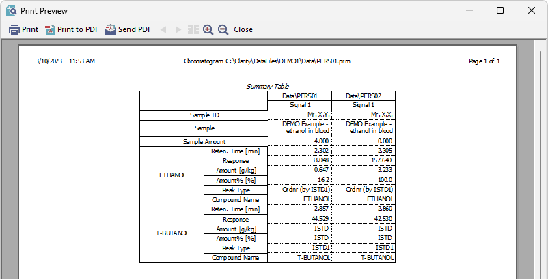Click the 157.640 response value
Image resolution: width=548 pixels, height=279 pixels.
[381, 160]
